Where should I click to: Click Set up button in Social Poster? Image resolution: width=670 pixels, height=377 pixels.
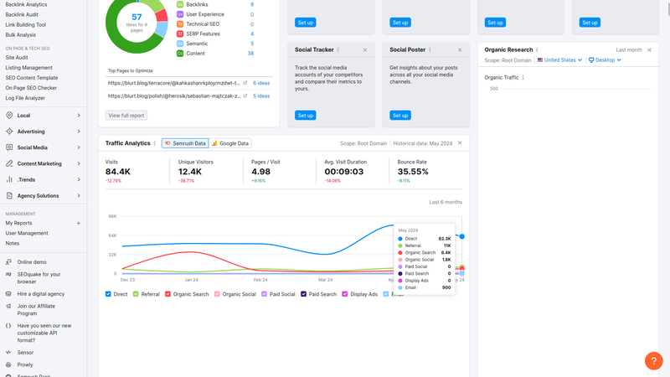tap(400, 115)
